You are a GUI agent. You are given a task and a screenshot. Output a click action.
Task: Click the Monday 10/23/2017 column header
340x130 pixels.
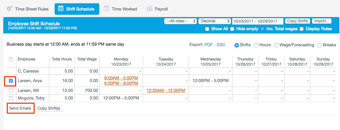121,62
